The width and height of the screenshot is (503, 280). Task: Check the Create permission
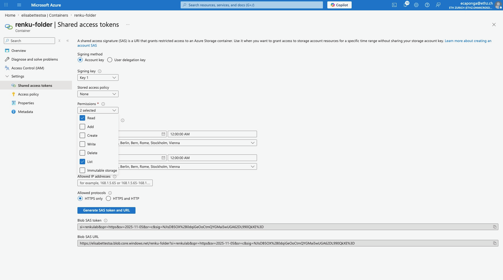[x=82, y=135]
